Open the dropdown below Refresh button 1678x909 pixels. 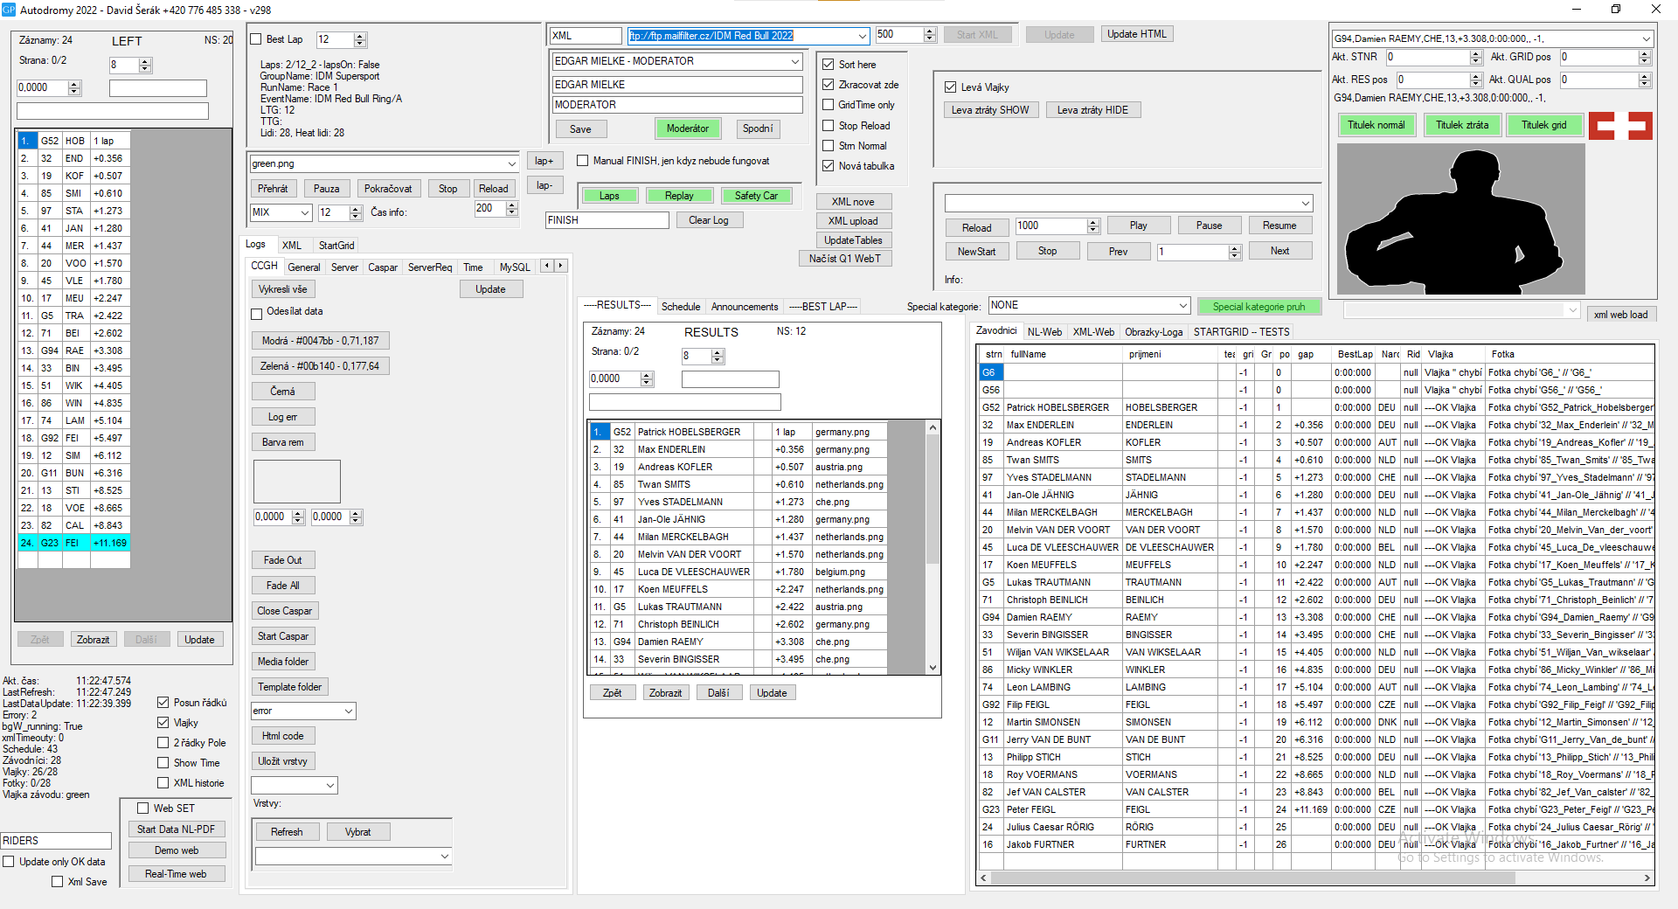coord(445,857)
